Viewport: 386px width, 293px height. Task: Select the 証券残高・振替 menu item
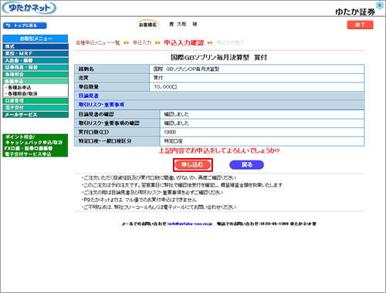click(x=36, y=67)
